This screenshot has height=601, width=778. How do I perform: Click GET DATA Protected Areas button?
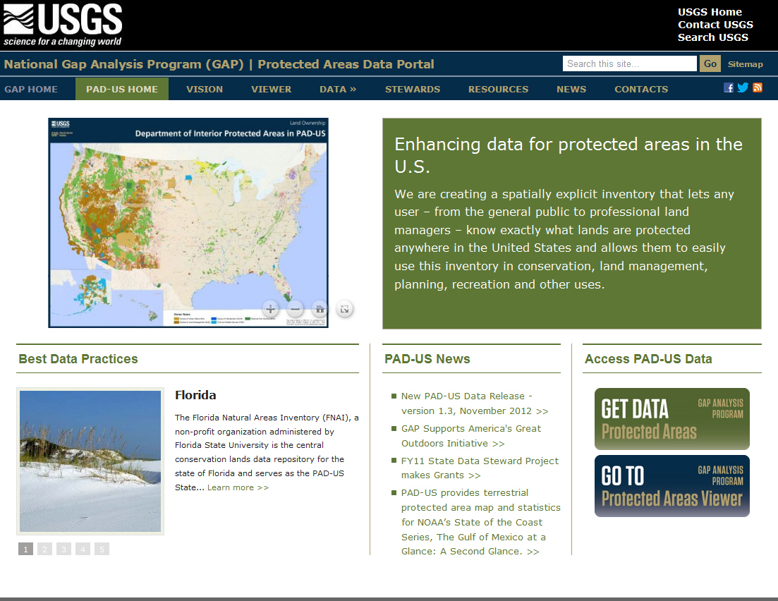click(x=671, y=419)
